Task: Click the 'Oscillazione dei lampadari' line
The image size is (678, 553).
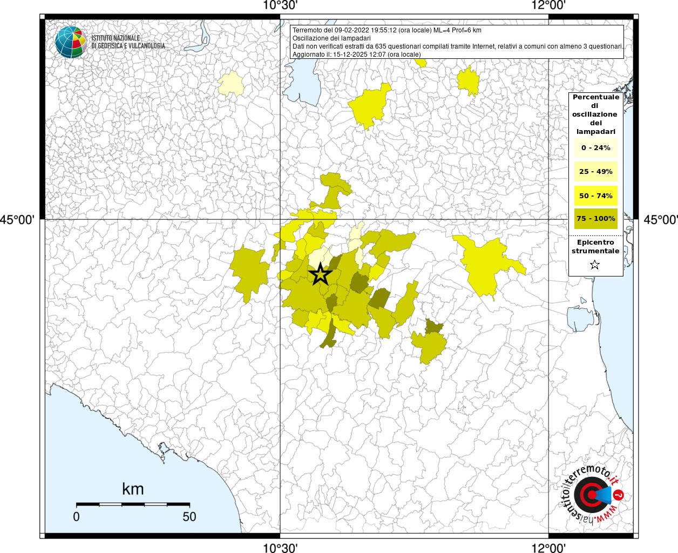Action: pyautogui.click(x=331, y=38)
